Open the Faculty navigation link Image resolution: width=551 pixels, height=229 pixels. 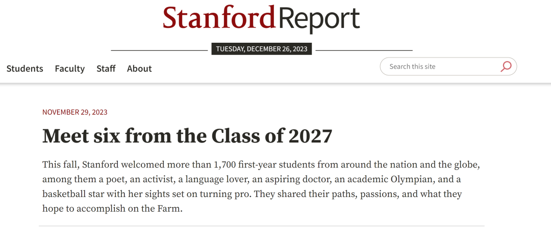[69, 68]
